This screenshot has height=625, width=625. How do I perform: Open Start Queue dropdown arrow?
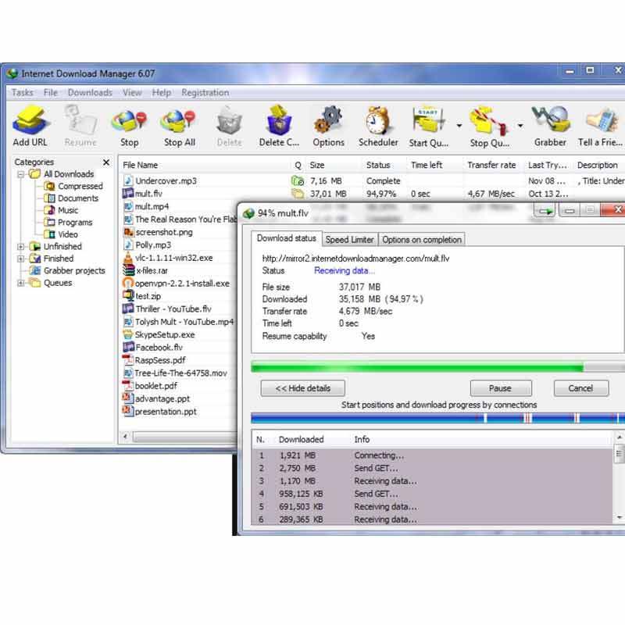[x=459, y=126]
